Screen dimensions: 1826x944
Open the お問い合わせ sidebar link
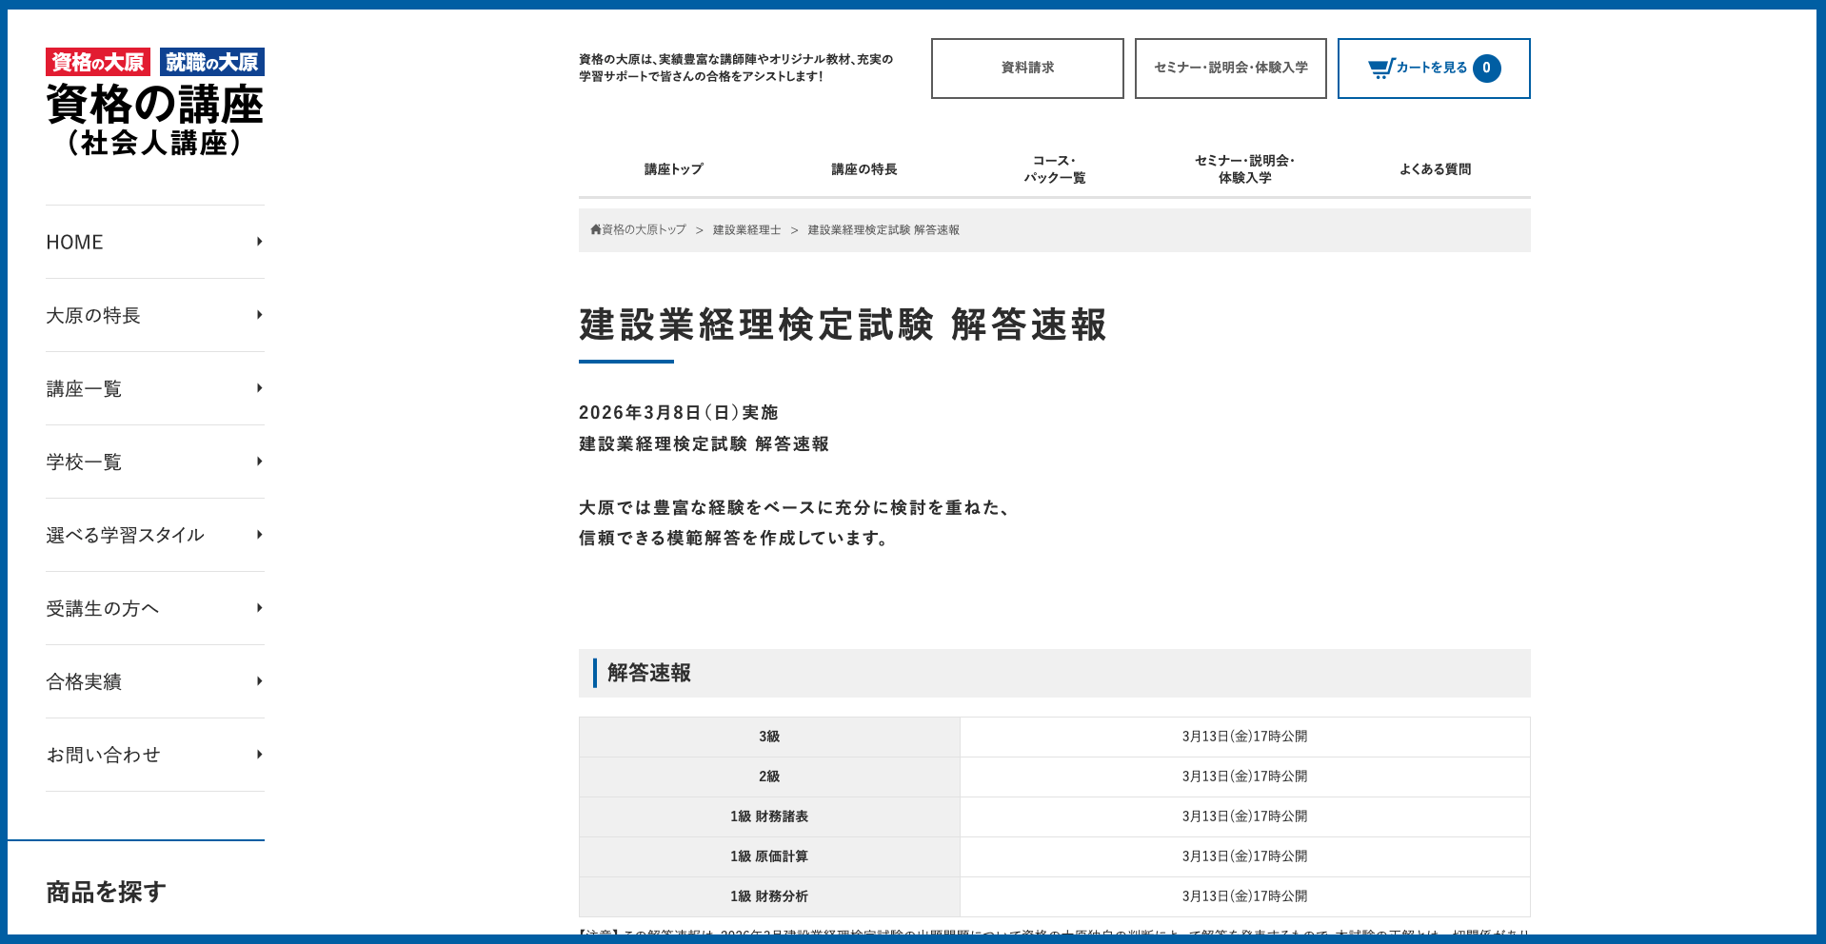click(x=103, y=755)
